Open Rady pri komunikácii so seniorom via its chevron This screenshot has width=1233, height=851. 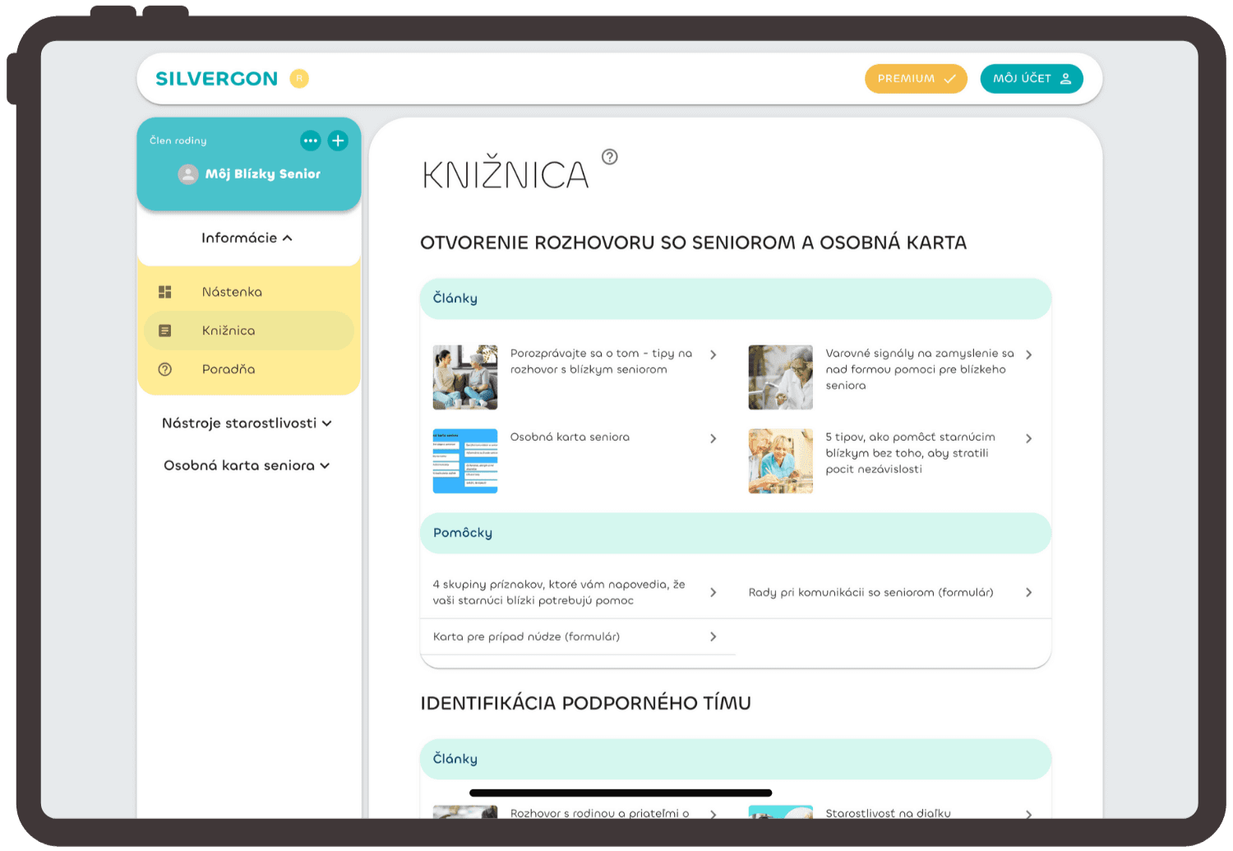click(x=1028, y=592)
